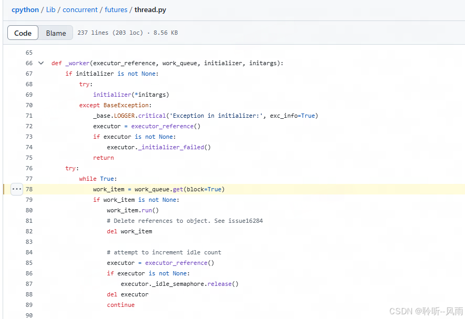The width and height of the screenshot is (465, 319).
Task: Click the '237 lines (203 loc)' file info
Action: (x=110, y=33)
